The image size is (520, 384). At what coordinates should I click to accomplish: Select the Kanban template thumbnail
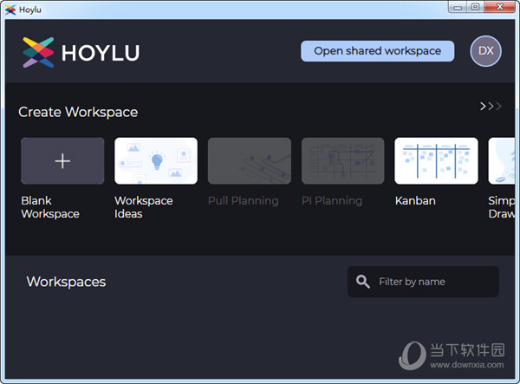(x=437, y=161)
